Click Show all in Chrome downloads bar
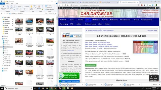 [154, 84]
